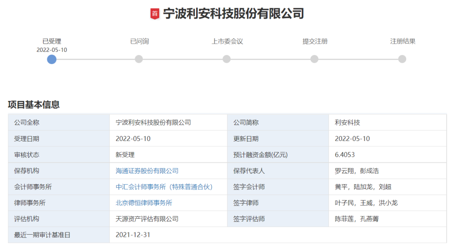
Task: Open 北京德恒律师事务所 law firm link
Action: 144,203
